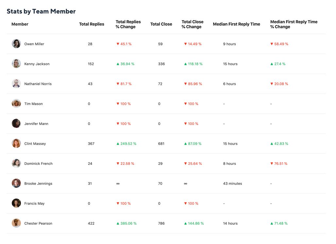Image resolution: width=336 pixels, height=244 pixels.
Task: Select Brooke Jennings's profile photo
Action: [16, 183]
